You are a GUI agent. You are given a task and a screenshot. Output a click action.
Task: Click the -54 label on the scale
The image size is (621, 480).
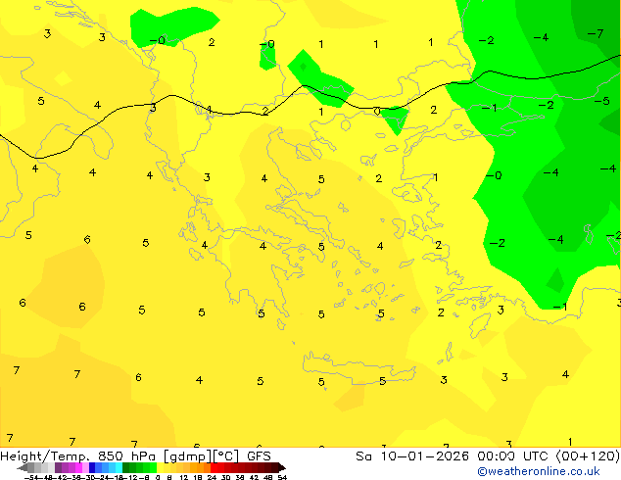[31, 477]
